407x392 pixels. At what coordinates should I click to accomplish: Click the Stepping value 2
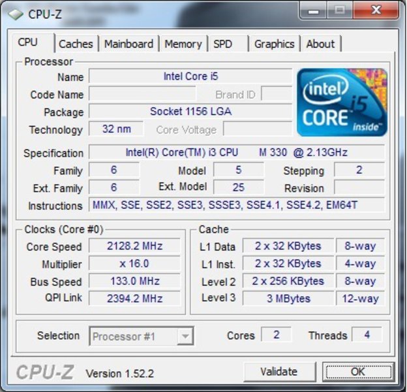[x=359, y=170]
